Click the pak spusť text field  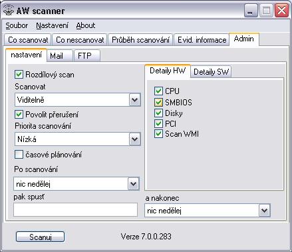(75, 209)
